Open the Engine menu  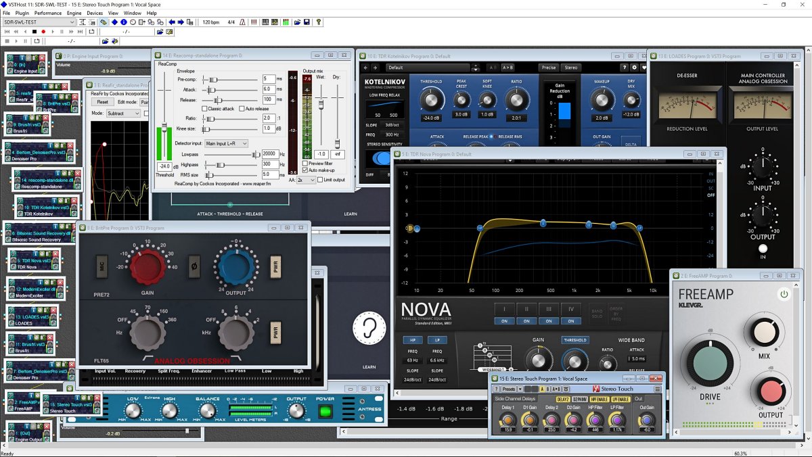pyautogui.click(x=74, y=13)
